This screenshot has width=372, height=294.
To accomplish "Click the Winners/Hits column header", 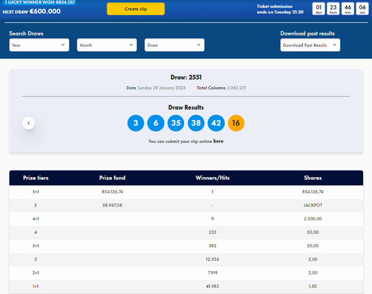I will (x=212, y=178).
